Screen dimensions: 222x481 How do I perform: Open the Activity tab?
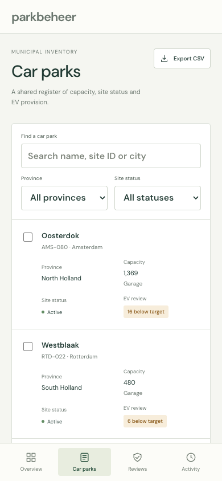(191, 462)
